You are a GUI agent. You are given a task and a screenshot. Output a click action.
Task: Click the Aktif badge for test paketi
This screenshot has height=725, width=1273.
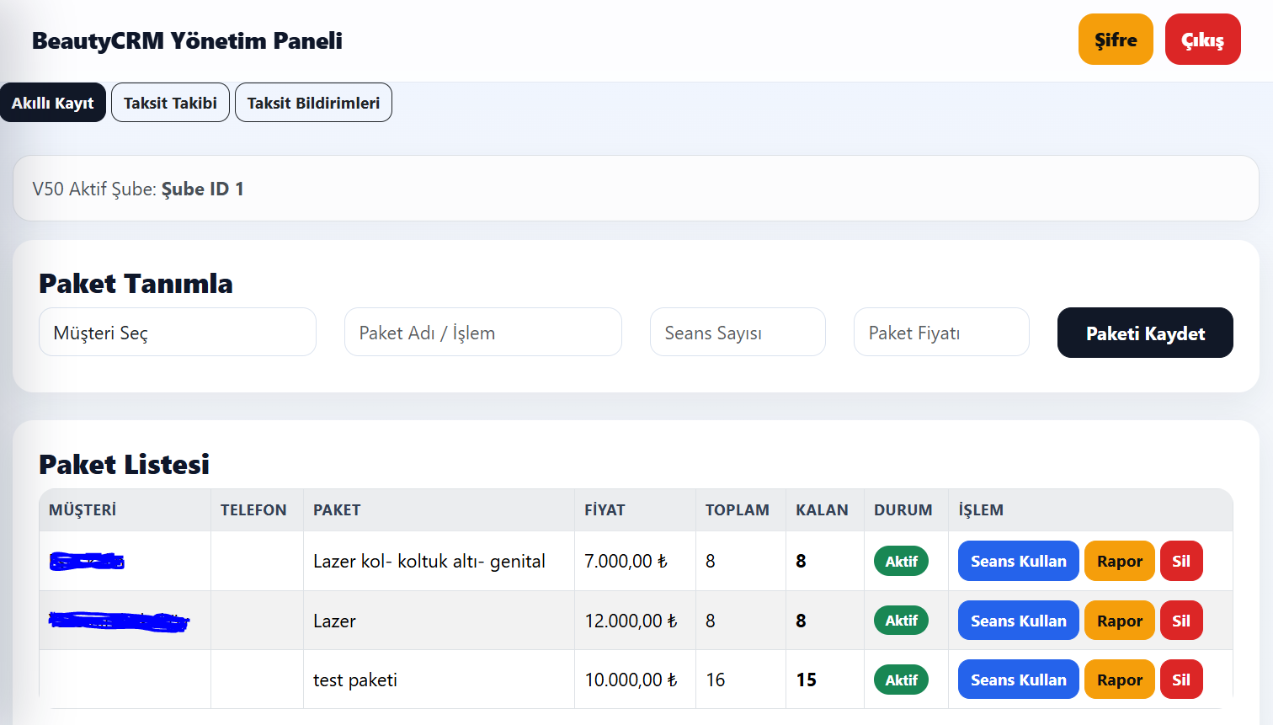coord(901,680)
